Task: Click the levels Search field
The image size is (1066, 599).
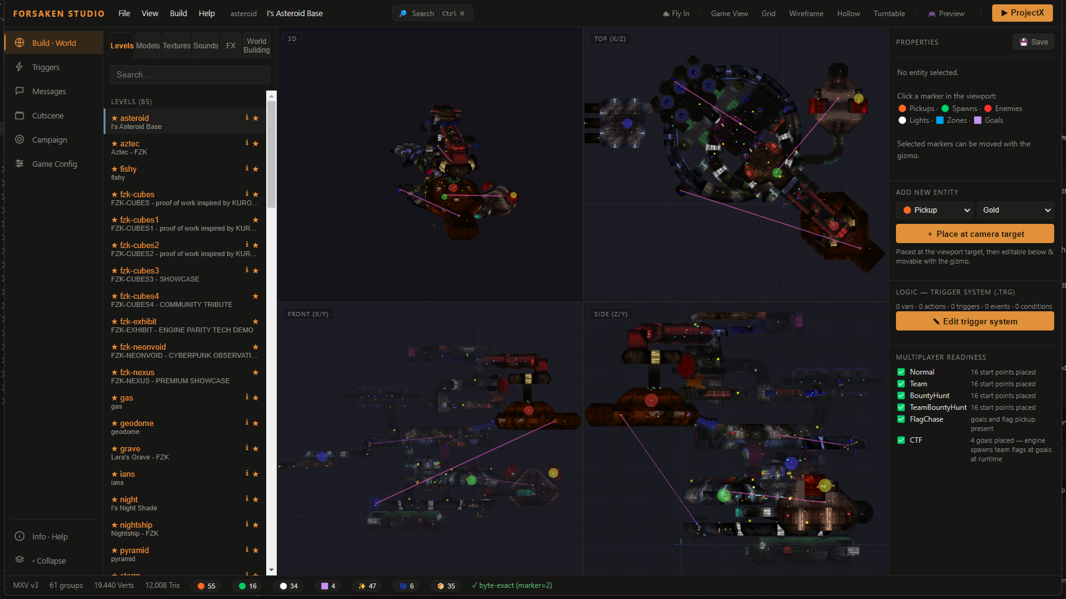Action: (190, 74)
